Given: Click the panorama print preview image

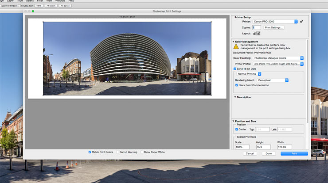Looking at the screenshot, I should (x=127, y=58).
